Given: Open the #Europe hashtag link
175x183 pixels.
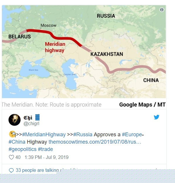Looking at the screenshot, I should (x=132, y=135).
